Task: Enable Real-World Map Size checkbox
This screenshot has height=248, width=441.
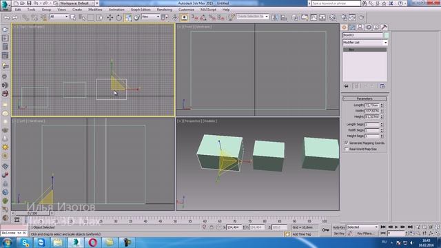Action: click(x=347, y=149)
